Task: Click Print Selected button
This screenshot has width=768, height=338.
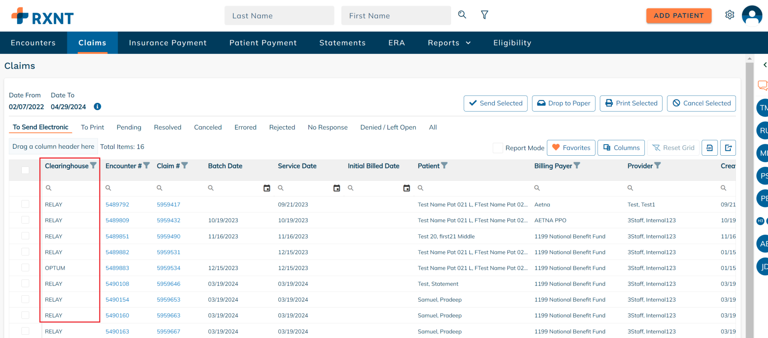Action: coord(631,103)
